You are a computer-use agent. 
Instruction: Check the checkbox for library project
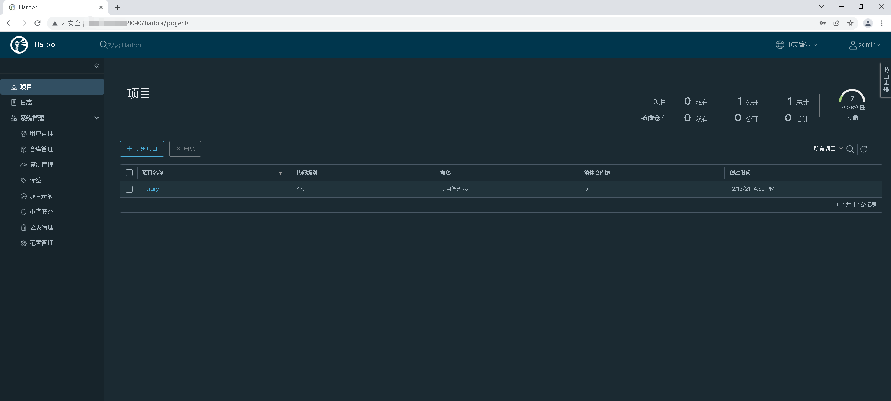tap(129, 189)
